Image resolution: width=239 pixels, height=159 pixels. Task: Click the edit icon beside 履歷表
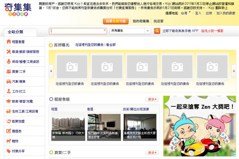click(9, 131)
